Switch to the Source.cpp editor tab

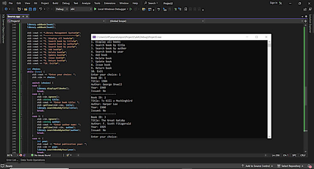tap(13, 17)
